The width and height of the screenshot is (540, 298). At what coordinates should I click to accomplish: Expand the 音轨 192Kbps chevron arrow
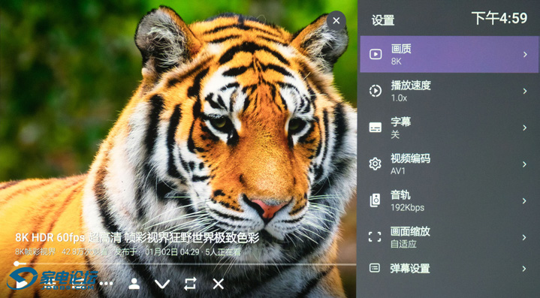[524, 200]
